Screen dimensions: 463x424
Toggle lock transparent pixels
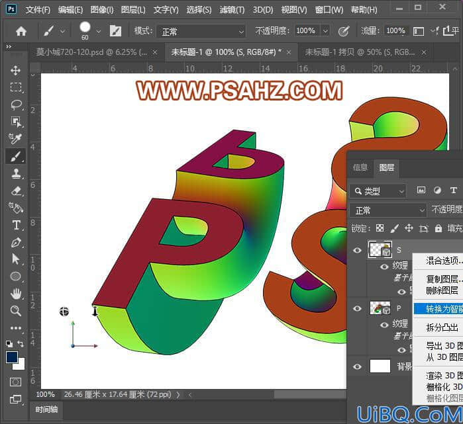(x=380, y=228)
